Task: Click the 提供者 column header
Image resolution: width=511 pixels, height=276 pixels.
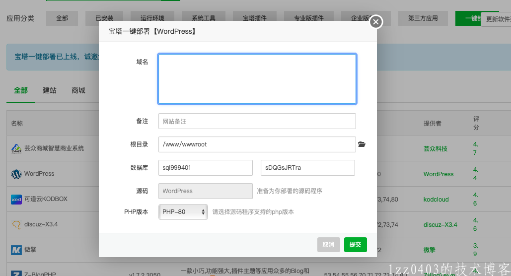Action: coord(433,124)
